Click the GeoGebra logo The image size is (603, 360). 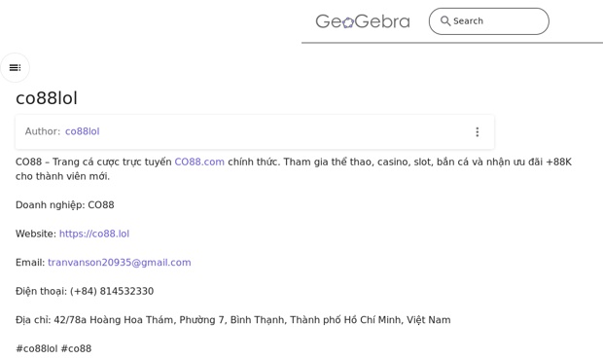click(363, 21)
